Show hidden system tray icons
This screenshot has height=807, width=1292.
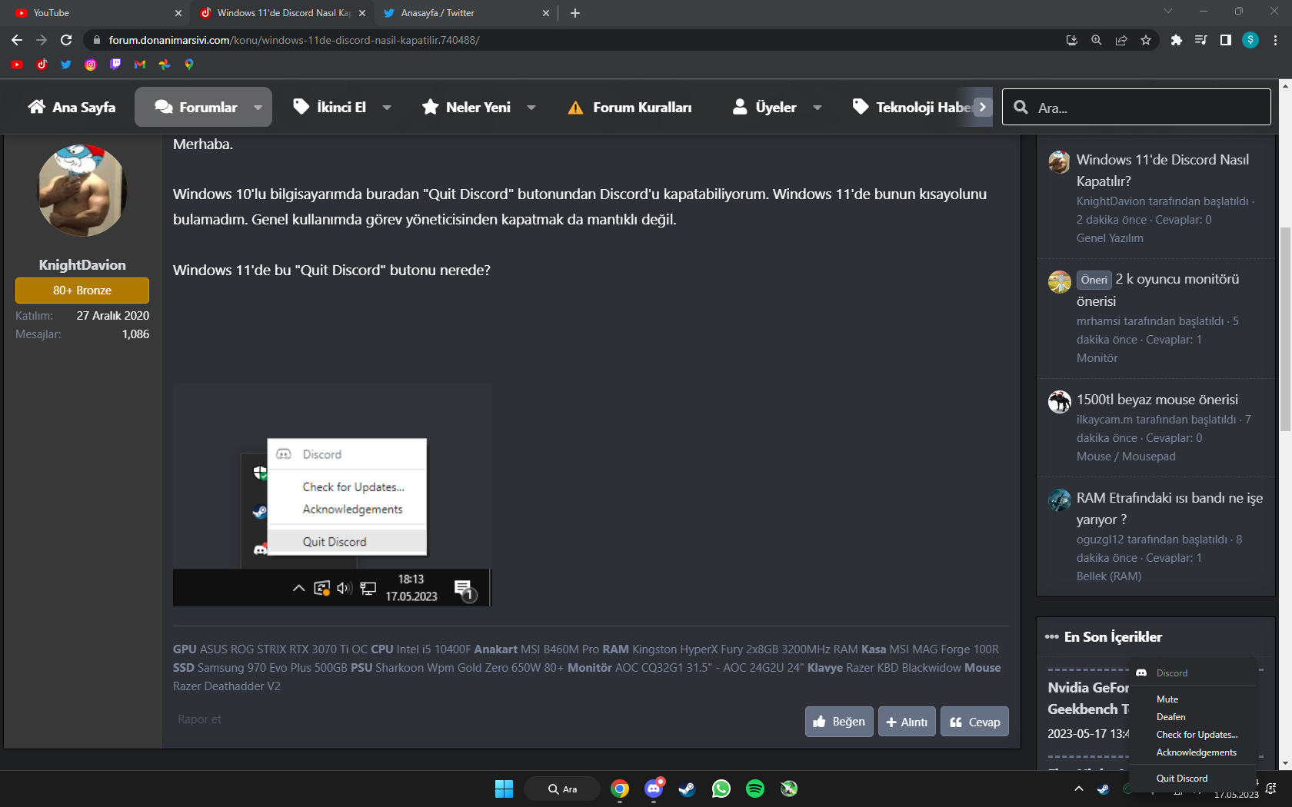point(1079,789)
